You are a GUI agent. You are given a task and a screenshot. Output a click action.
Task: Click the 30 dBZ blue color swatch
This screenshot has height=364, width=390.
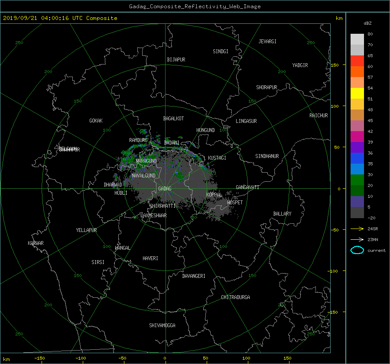(x=357, y=169)
